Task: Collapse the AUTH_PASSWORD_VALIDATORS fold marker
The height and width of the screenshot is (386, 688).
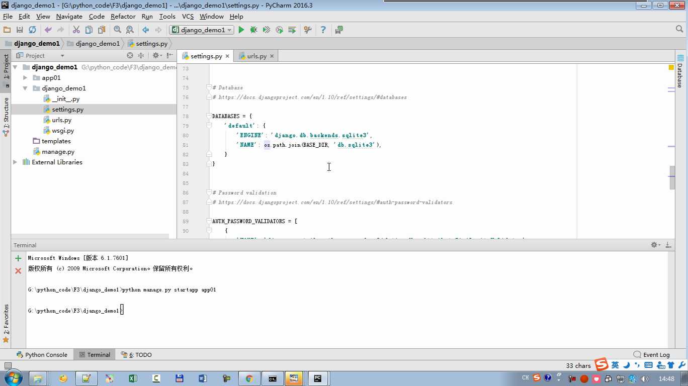Action: [209, 221]
